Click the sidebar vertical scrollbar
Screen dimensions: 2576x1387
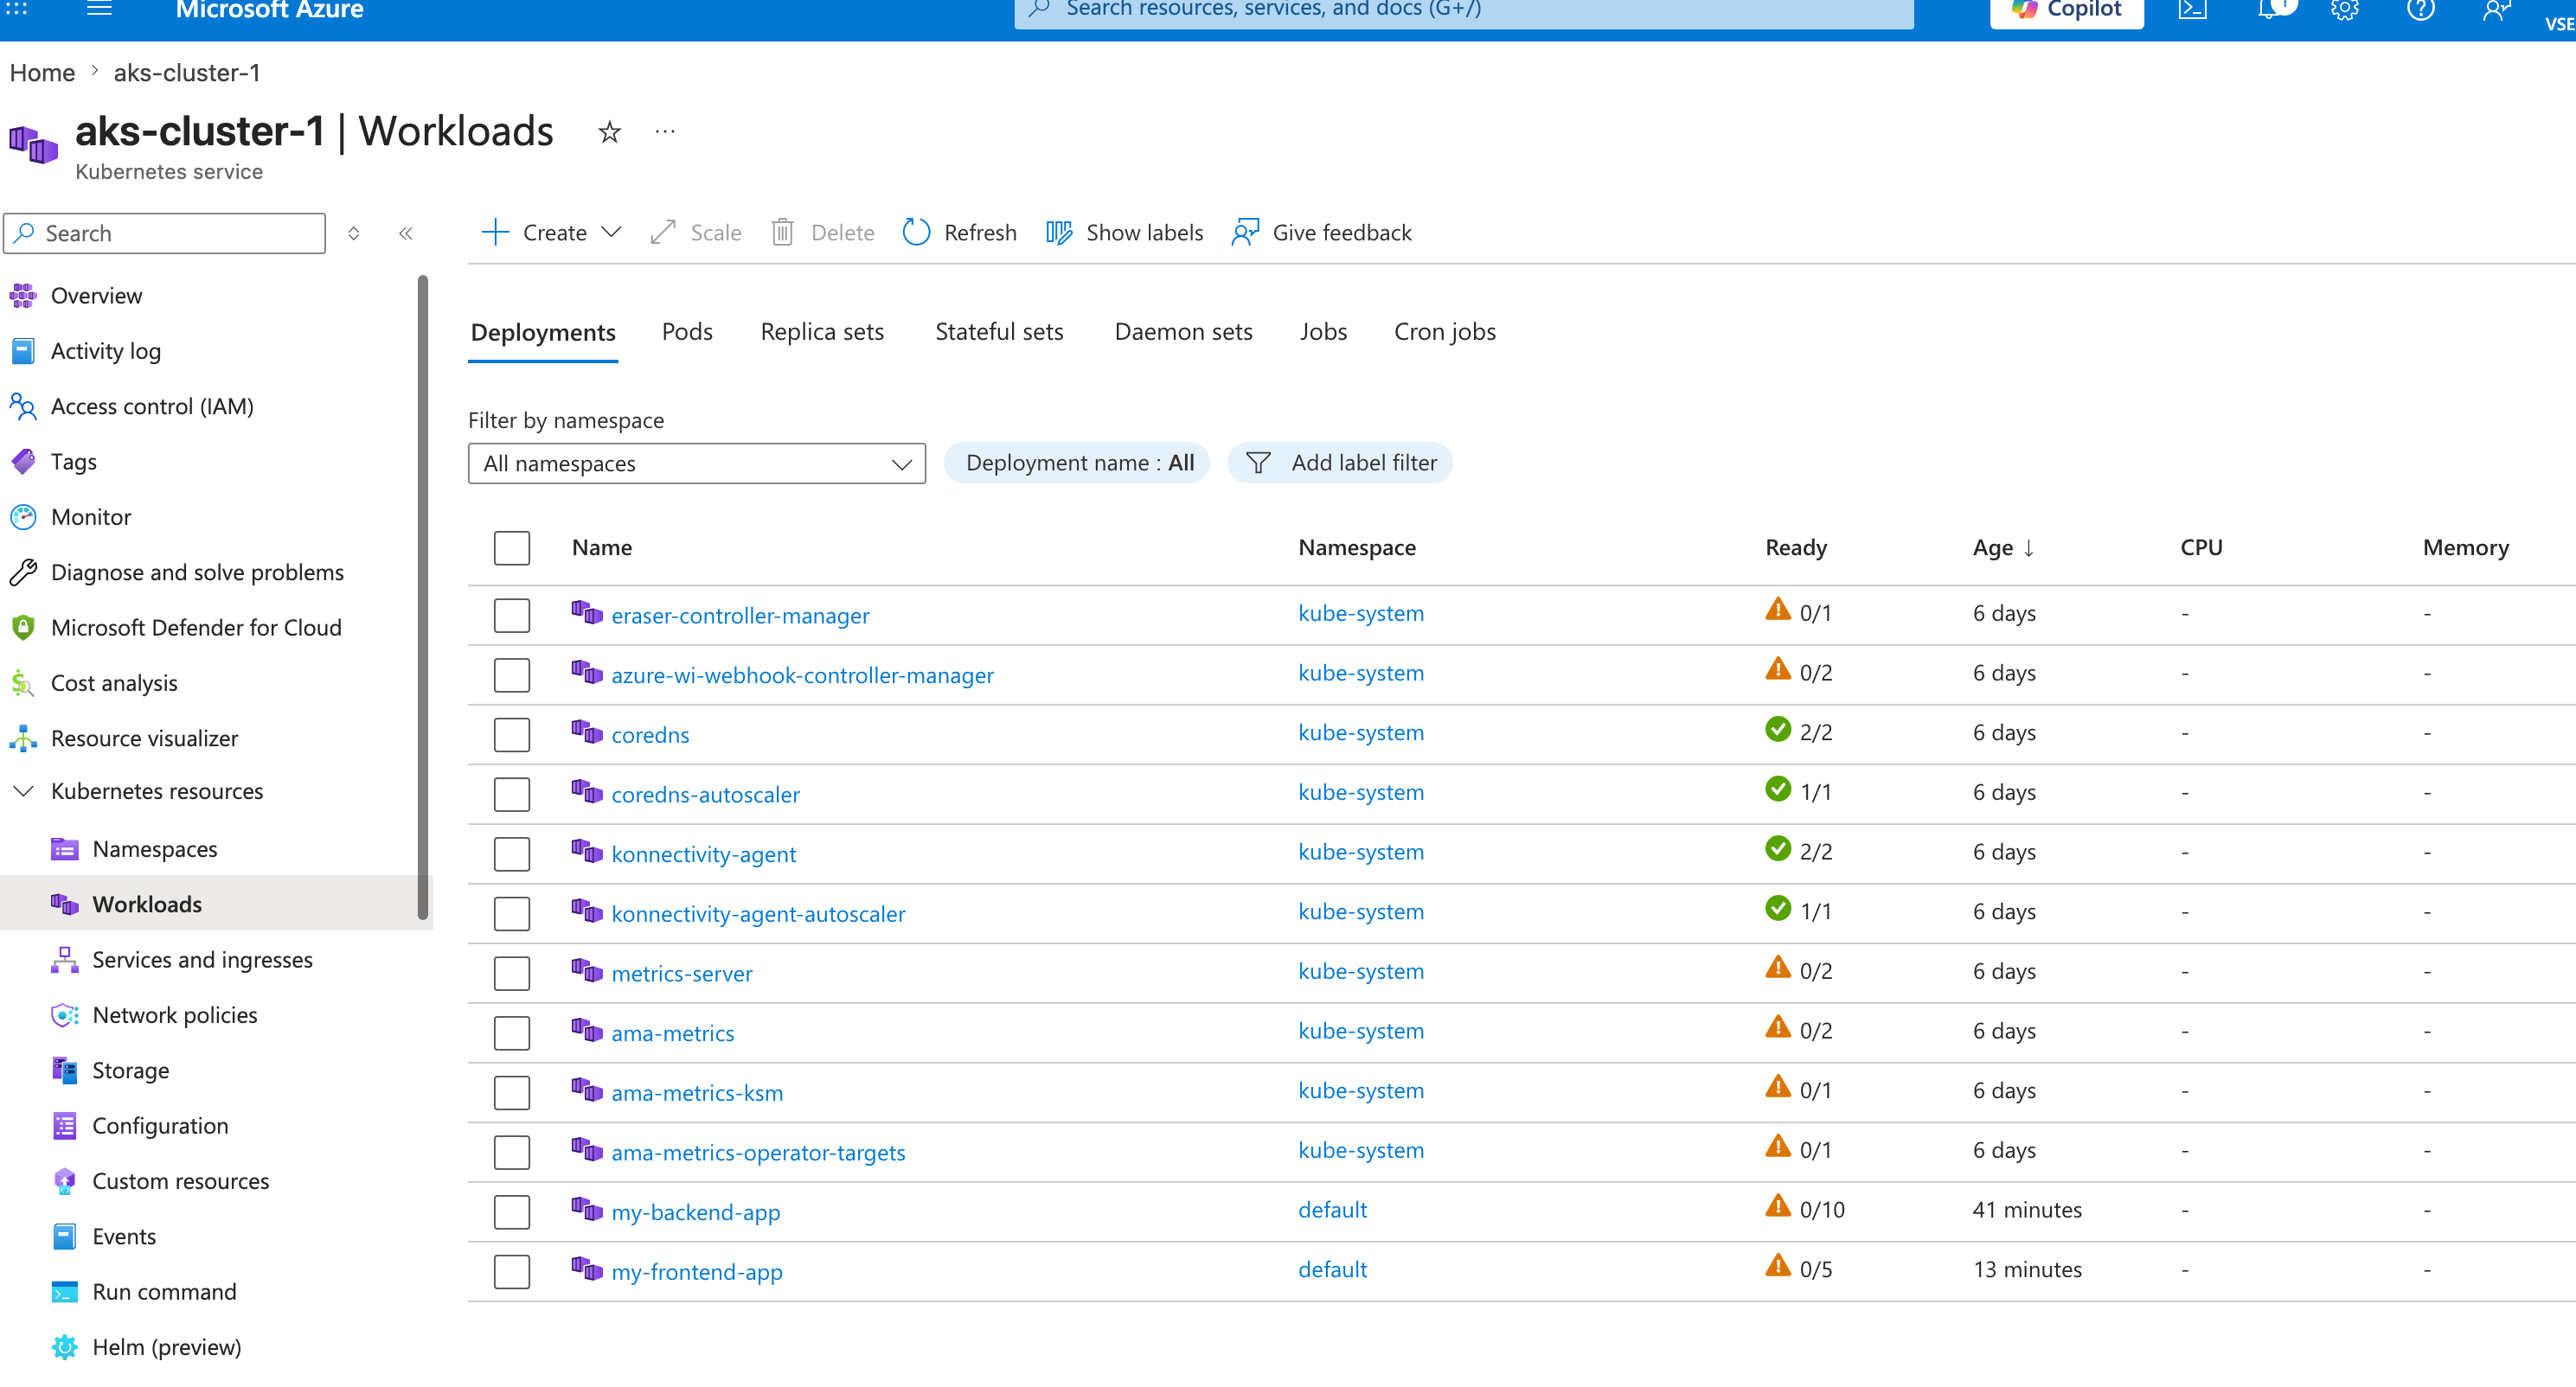(x=423, y=598)
